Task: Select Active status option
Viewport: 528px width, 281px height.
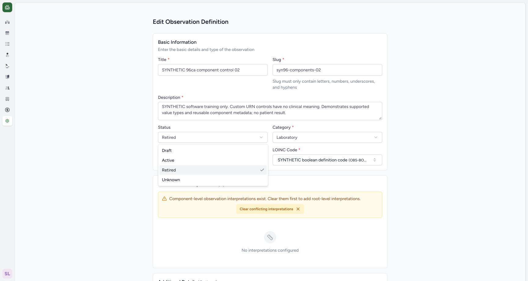Action: click(x=213, y=160)
